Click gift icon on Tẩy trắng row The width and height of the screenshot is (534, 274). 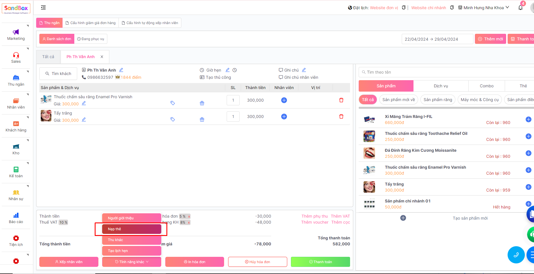click(202, 119)
